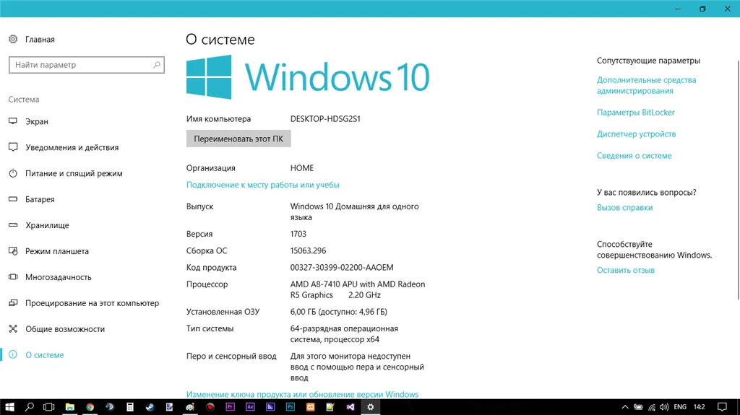The image size is (740, 415).
Task: Open Task View from the taskbar
Action: [49, 407]
